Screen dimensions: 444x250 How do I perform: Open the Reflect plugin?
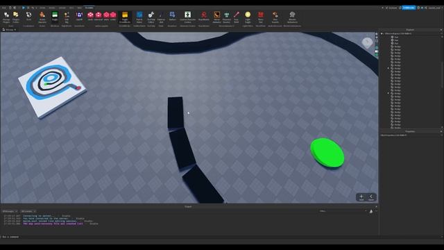coord(172,17)
